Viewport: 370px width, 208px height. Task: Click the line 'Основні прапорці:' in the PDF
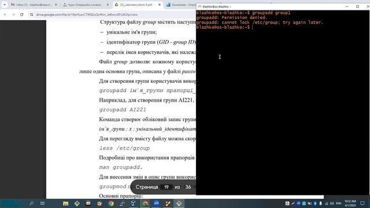coord(121,196)
